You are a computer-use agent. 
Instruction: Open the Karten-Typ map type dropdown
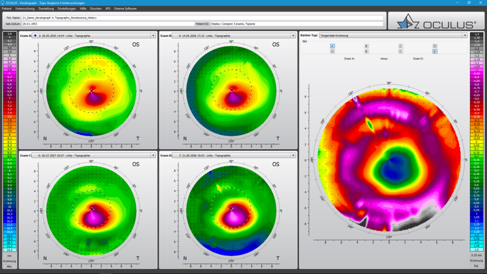[464, 35]
